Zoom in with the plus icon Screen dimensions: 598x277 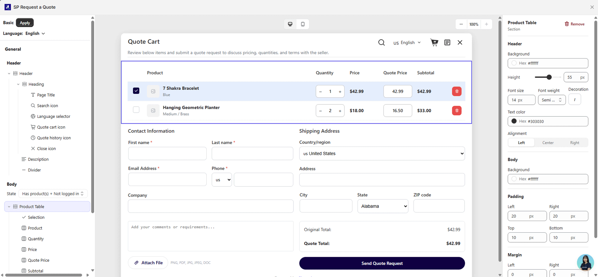point(486,24)
